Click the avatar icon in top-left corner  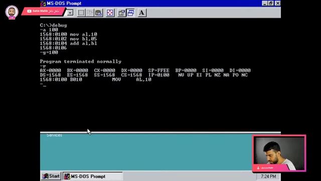[x=12, y=12]
